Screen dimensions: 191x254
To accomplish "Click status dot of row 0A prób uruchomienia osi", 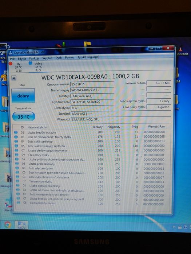I will 17,159.
